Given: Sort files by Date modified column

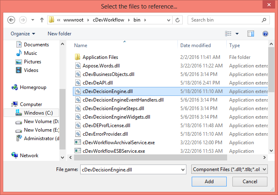Looking at the screenshot, I should (x=195, y=45).
